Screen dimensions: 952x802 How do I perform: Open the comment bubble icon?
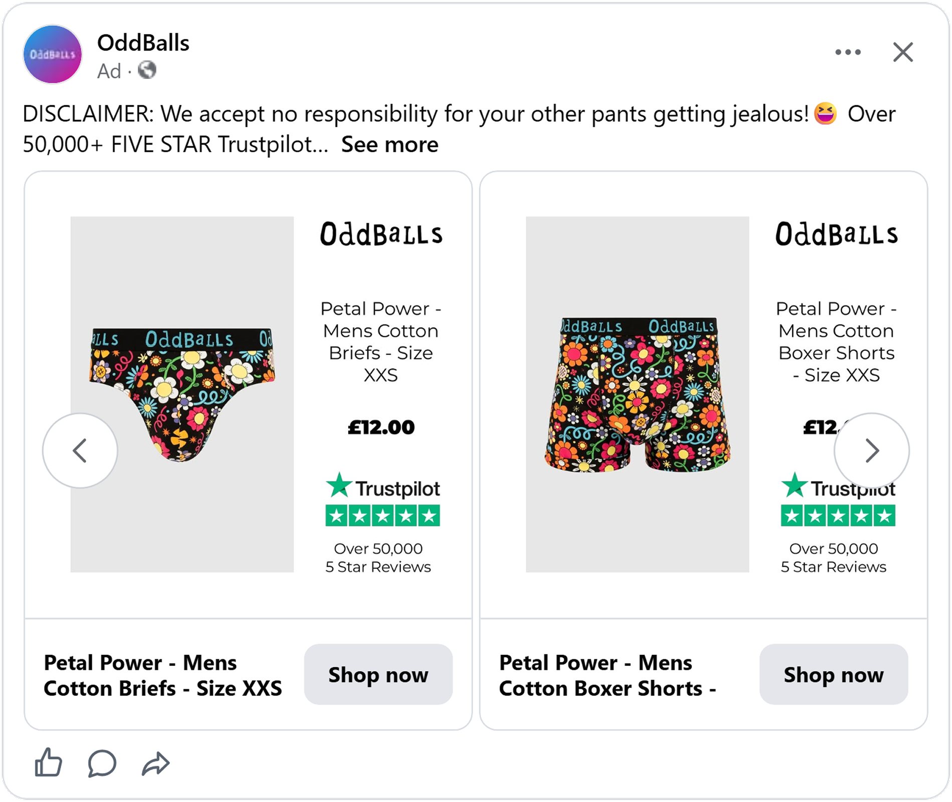(102, 763)
